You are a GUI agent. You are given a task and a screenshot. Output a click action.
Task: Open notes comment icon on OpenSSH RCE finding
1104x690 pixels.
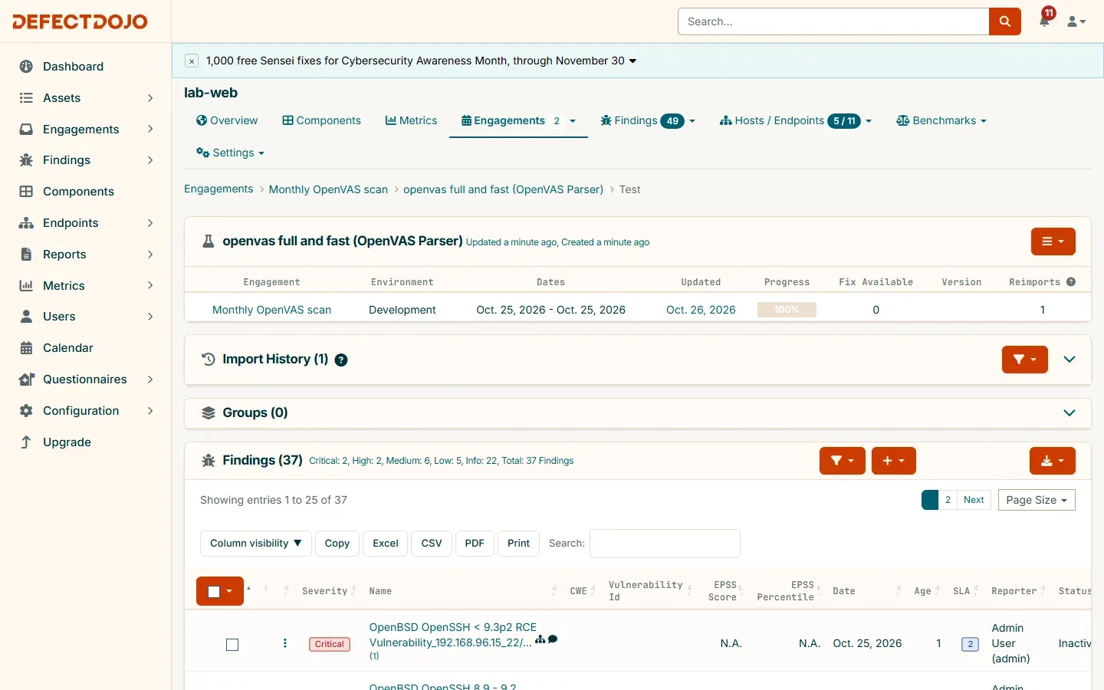pyautogui.click(x=553, y=639)
